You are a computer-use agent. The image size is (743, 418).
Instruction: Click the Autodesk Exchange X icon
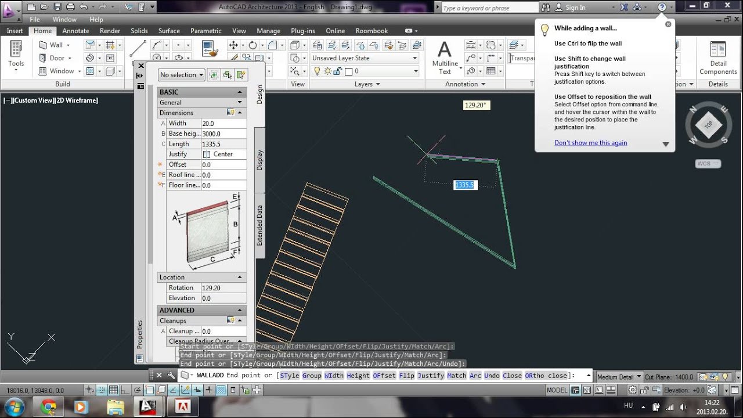click(624, 7)
